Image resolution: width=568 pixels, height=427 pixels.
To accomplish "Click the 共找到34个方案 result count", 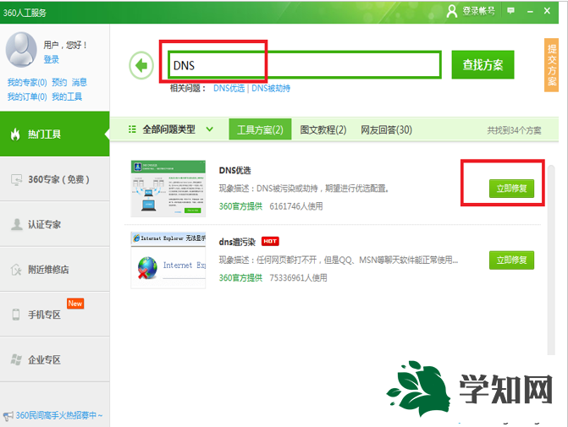I will point(514,130).
